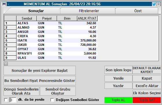The image size is (162, 105).
Task: Click DEFAULT OLARAK KAYDET button
Action: pos(147,70)
